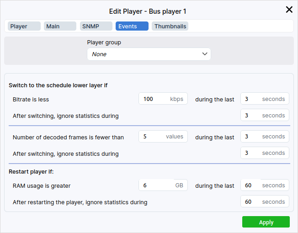The image size is (298, 233).
Task: Edit the RAM usage GB field
Action: pos(155,185)
